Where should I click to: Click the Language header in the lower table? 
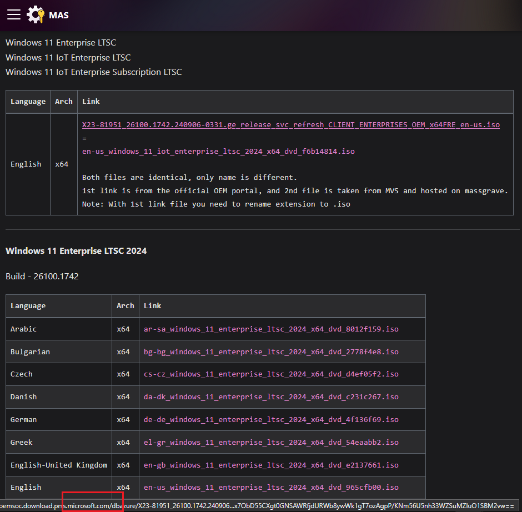59,306
